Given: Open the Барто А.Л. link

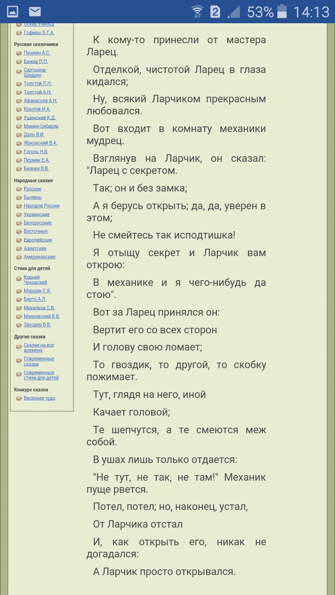Looking at the screenshot, I should click(x=35, y=299).
